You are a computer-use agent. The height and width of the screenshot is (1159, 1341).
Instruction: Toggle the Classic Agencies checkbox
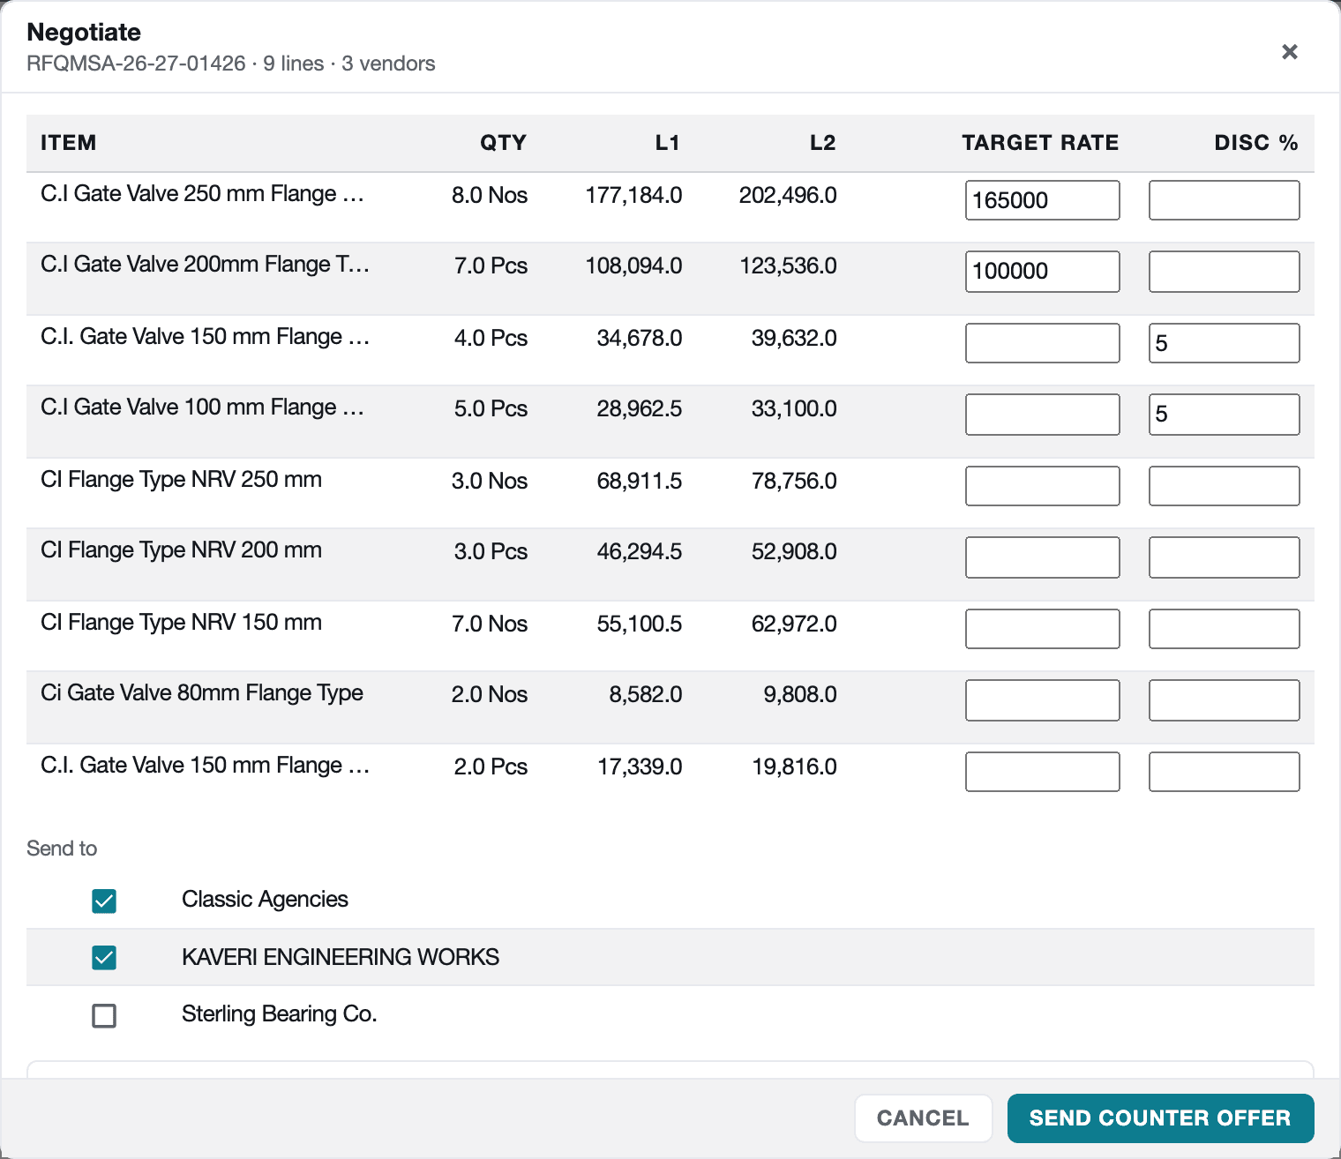(x=104, y=901)
